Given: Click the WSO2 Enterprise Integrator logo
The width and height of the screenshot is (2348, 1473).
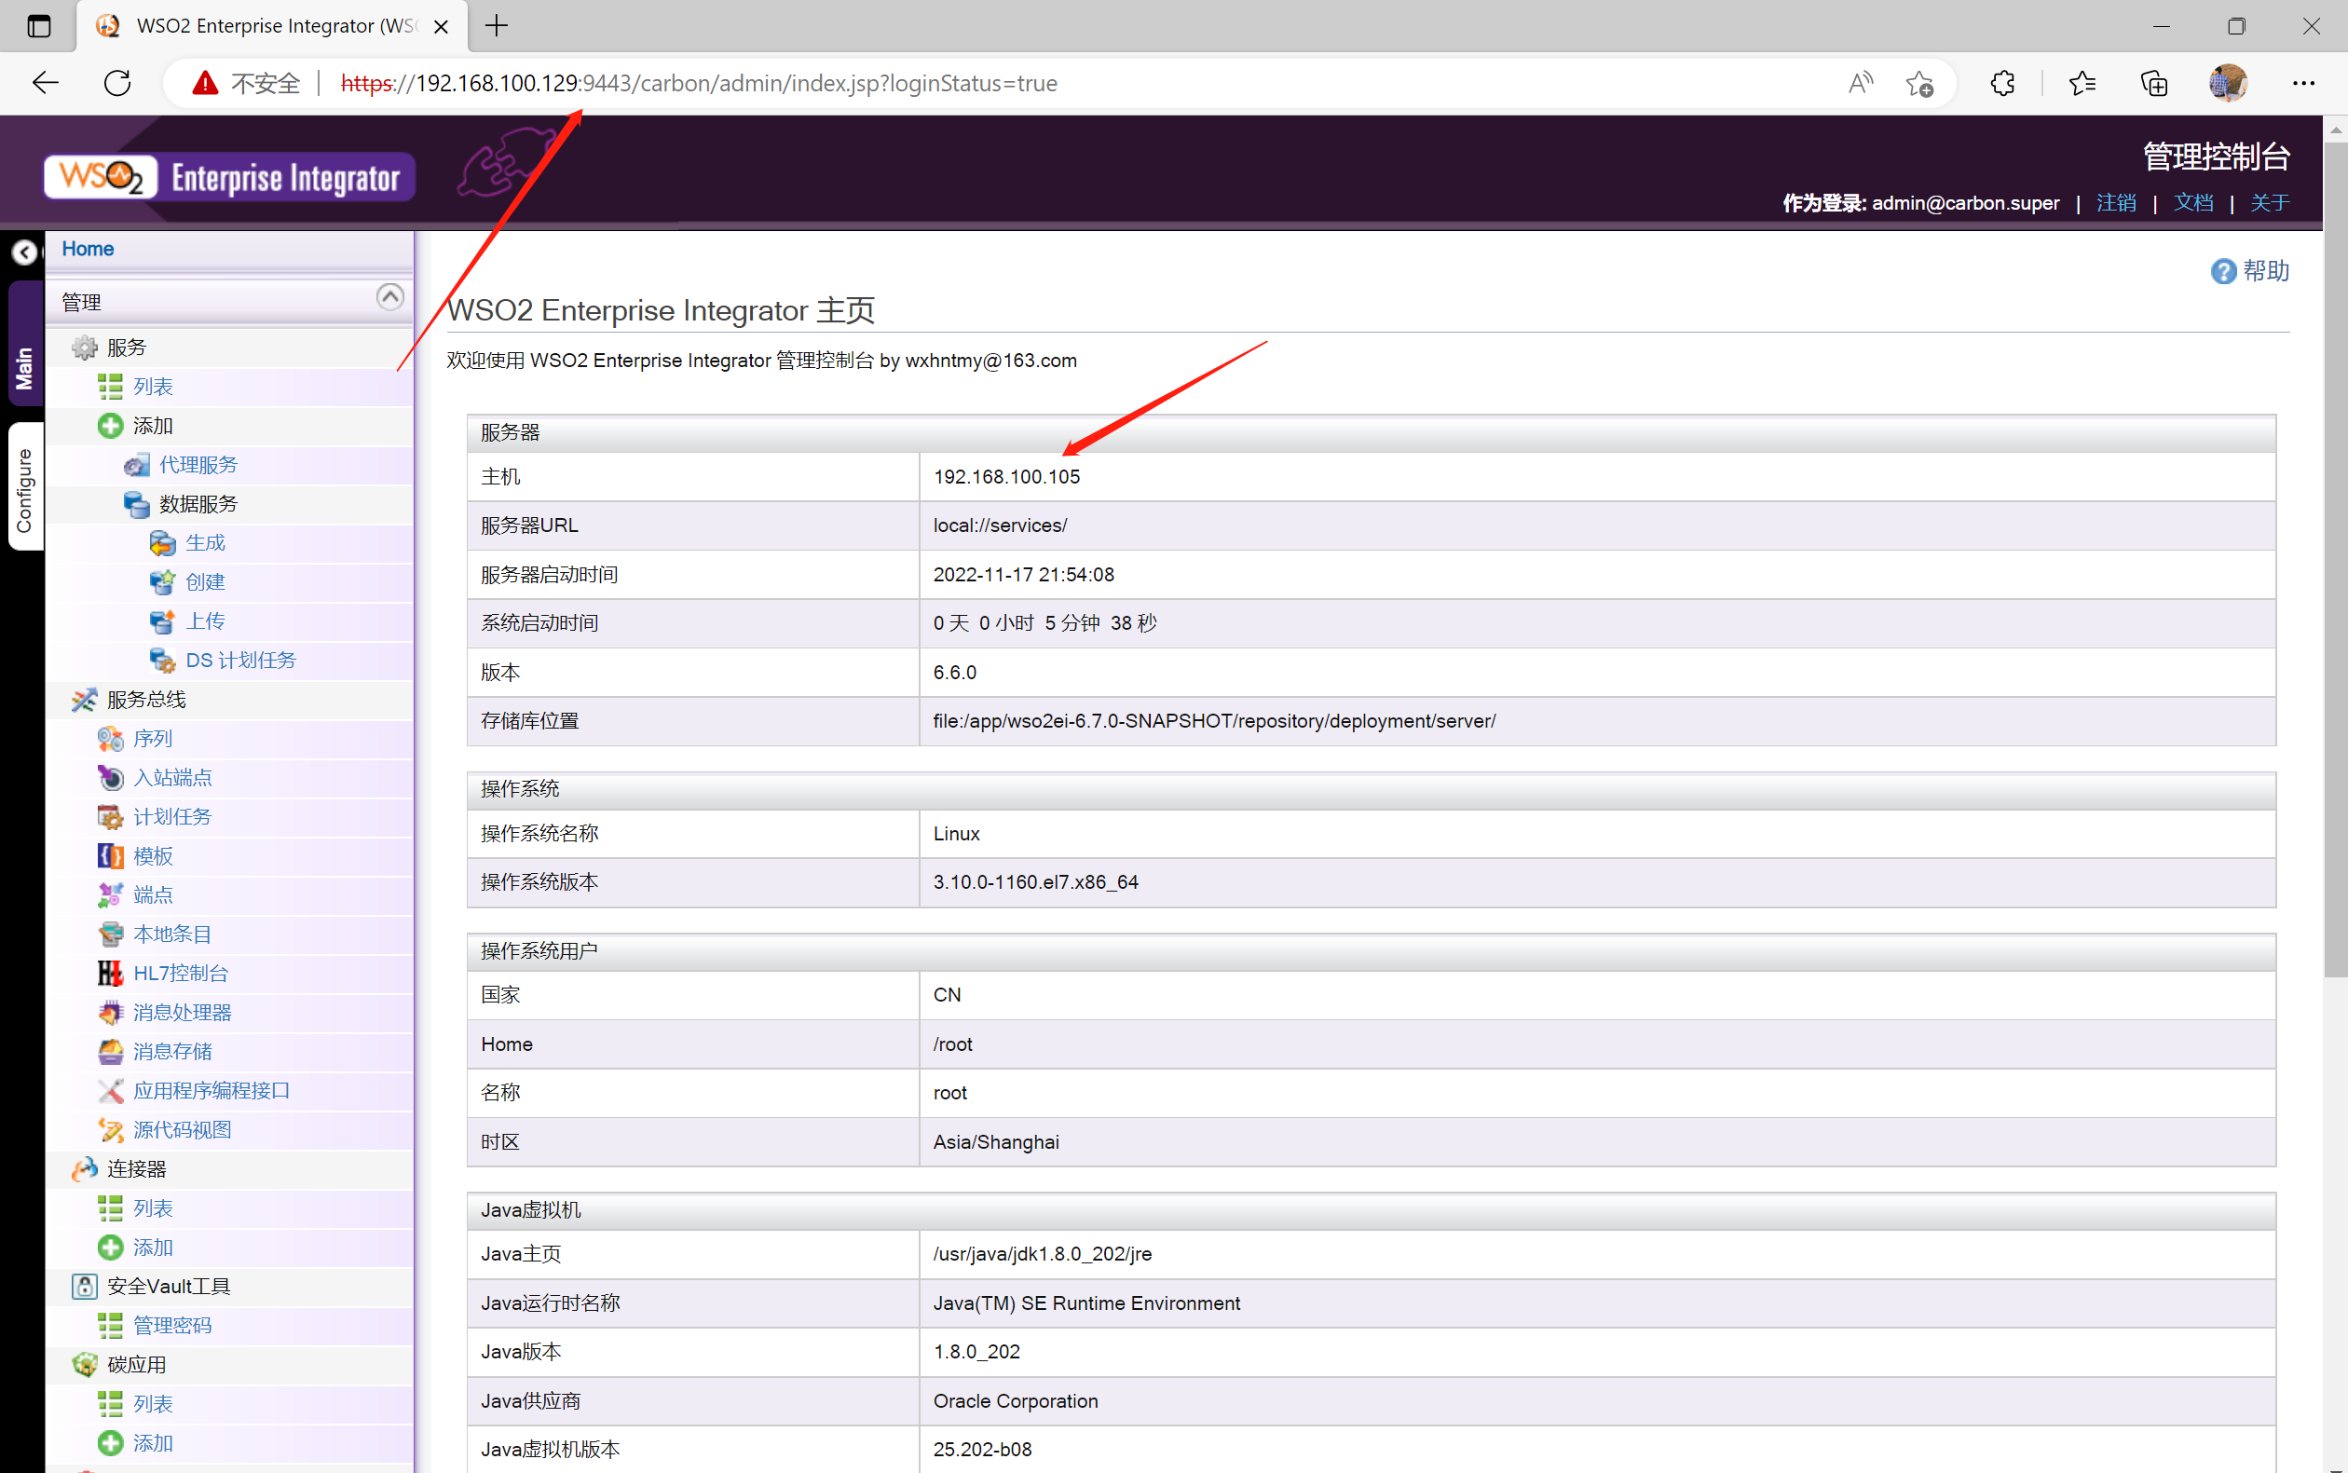Looking at the screenshot, I should [230, 177].
